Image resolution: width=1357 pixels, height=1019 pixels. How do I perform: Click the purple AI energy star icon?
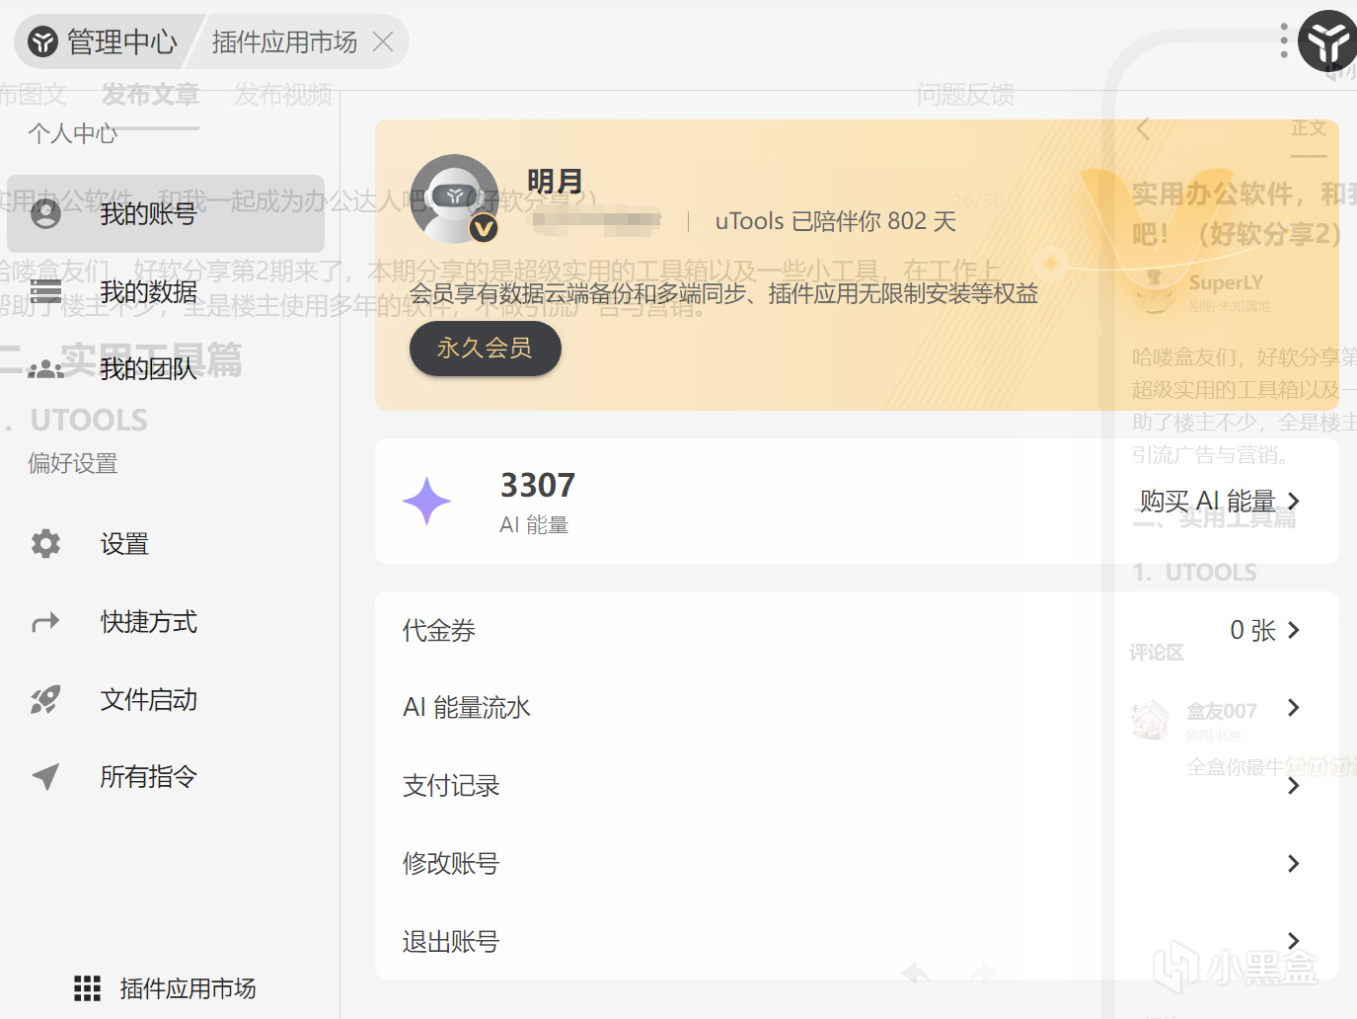(426, 501)
